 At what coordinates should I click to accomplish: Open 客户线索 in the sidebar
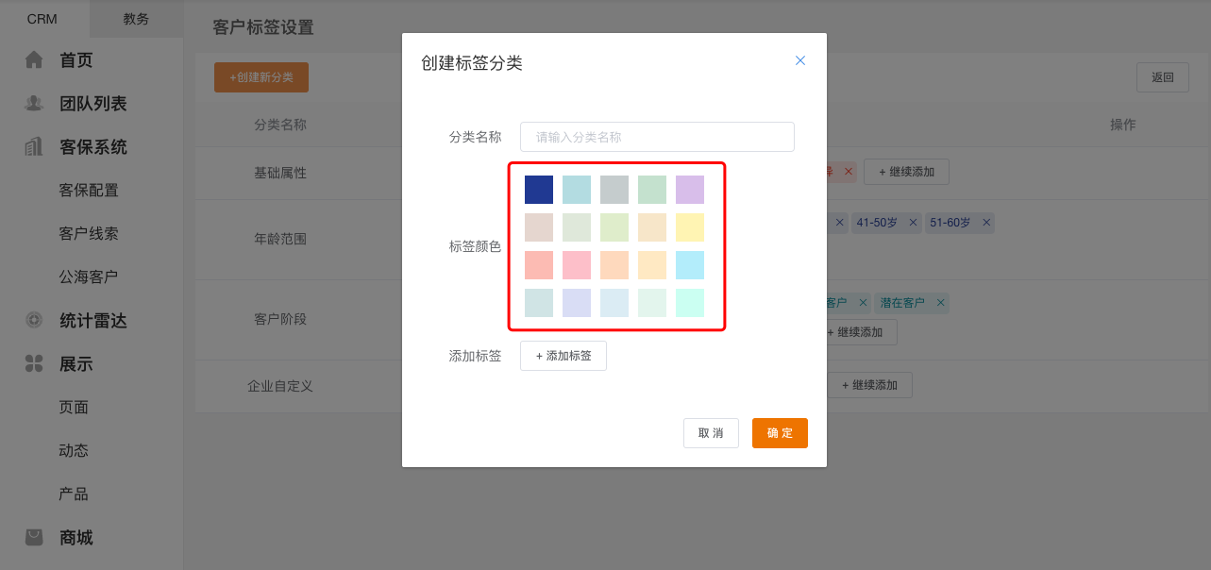(89, 234)
